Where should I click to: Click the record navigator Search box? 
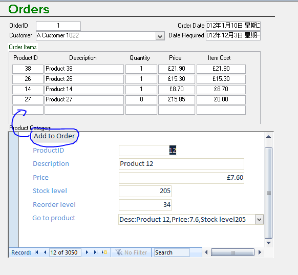coord(172,252)
